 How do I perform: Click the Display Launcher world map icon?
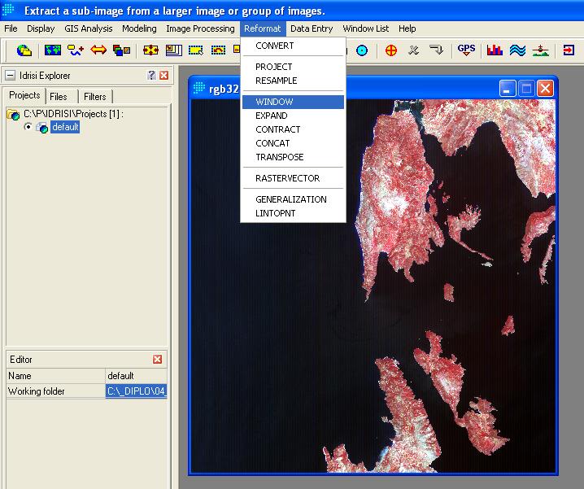[x=53, y=50]
